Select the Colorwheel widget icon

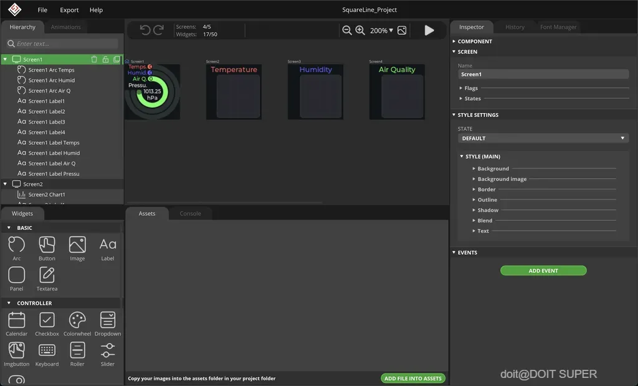pos(77,320)
